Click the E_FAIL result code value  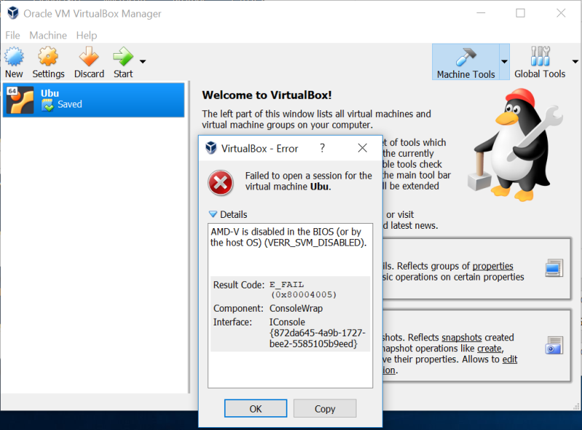tap(303, 290)
